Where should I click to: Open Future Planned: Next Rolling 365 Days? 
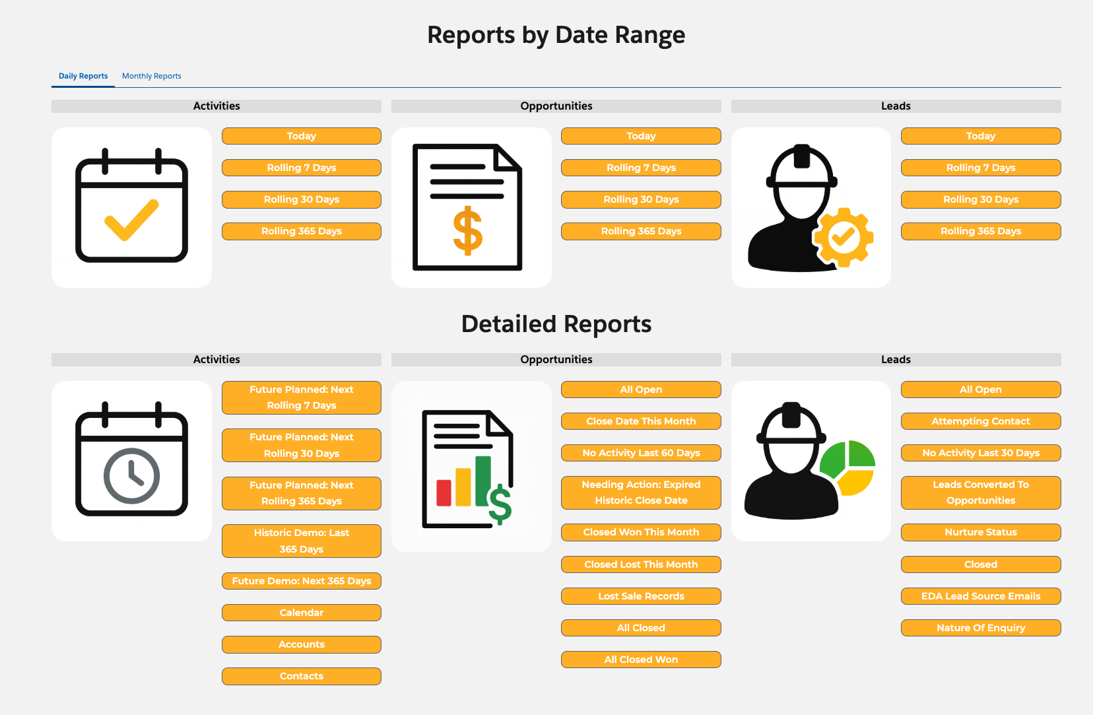point(302,493)
